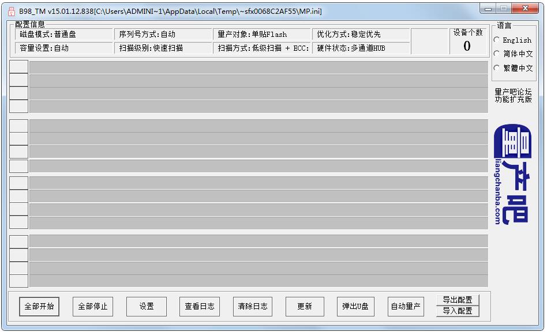This screenshot has height=332, width=547.
Task: Click 清除日志 to clear log
Action: click(253, 306)
